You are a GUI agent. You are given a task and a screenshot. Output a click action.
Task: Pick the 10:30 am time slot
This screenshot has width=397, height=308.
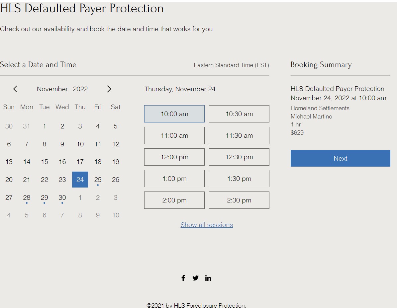[x=239, y=114]
